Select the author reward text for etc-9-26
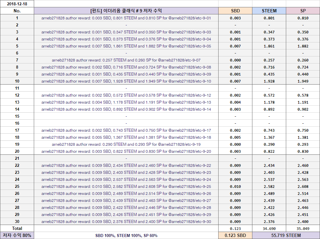Image resolution: width=320 pixels, height=239 pixels. 126,194
